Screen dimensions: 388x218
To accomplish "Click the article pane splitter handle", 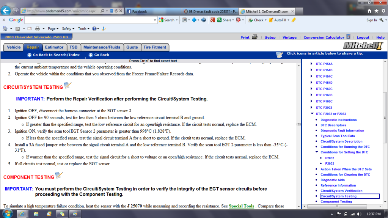I will 299,124.
